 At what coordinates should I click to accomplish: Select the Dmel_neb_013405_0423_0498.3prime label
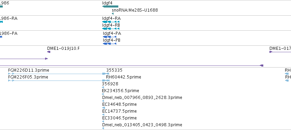pos(142,125)
